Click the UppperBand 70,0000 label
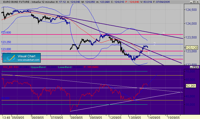This screenshot has height=119, width=200. pyautogui.click(x=44, y=67)
